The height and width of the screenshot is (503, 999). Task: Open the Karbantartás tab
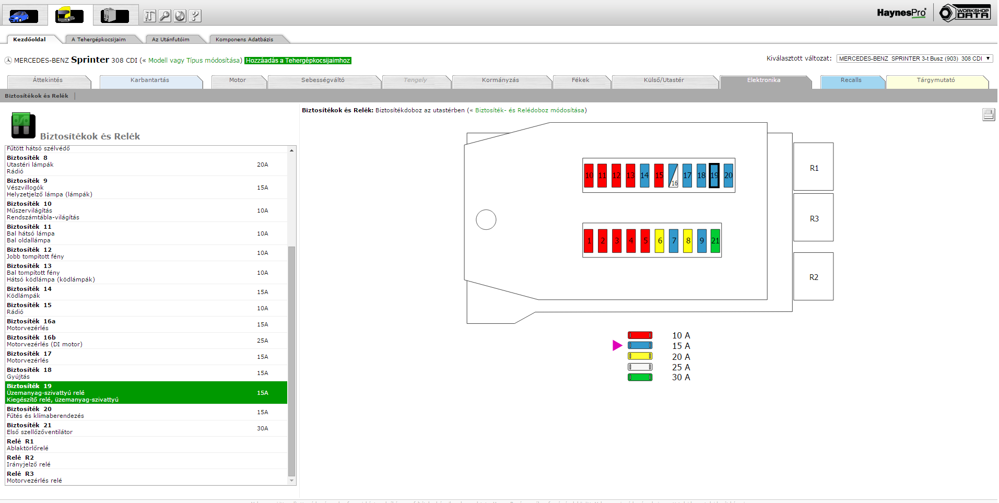click(x=150, y=80)
